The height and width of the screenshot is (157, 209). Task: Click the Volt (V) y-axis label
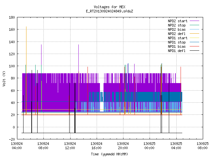(x=4, y=78)
